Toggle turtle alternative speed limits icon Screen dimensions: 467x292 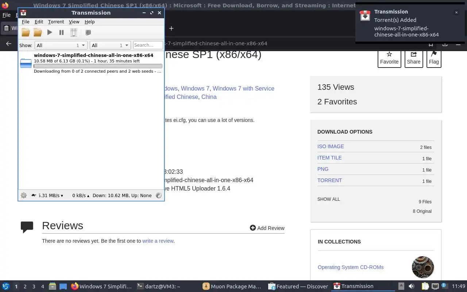coord(34,195)
